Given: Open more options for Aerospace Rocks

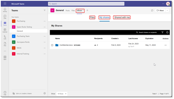Looking at the screenshot, I should pyautogui.click(x=45, y=42).
